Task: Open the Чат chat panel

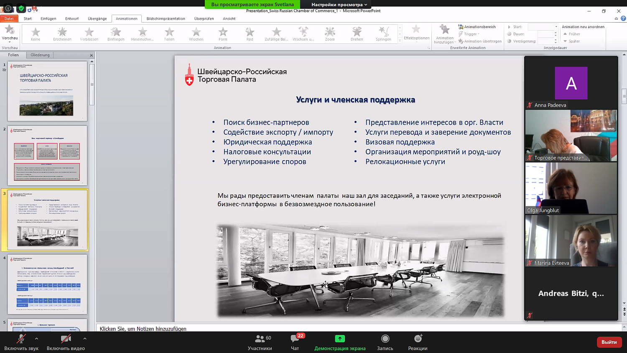Action: point(295,343)
